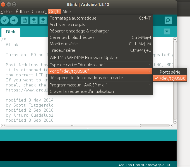Open the Croquis menu
The image size is (190, 167).
pyautogui.click(x=39, y=12)
